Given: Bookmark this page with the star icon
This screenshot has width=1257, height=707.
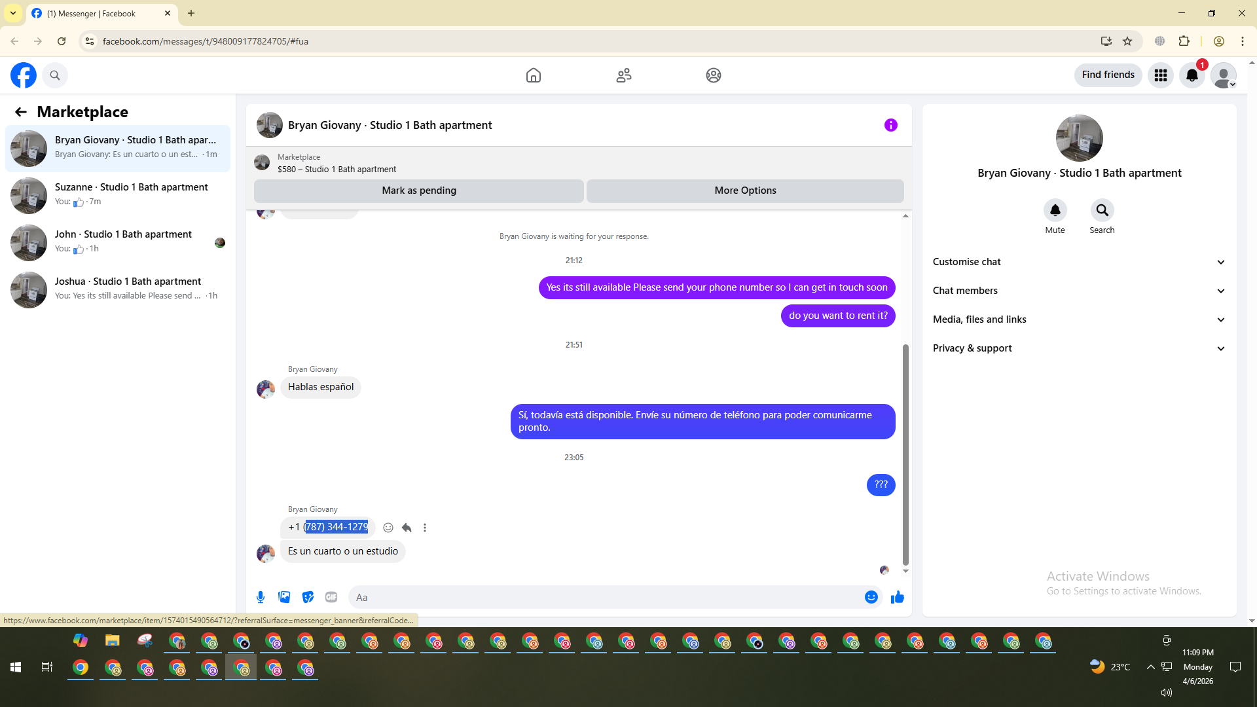Looking at the screenshot, I should tap(1127, 41).
